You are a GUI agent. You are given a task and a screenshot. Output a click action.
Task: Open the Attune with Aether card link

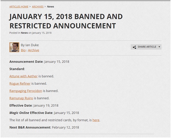23,76
